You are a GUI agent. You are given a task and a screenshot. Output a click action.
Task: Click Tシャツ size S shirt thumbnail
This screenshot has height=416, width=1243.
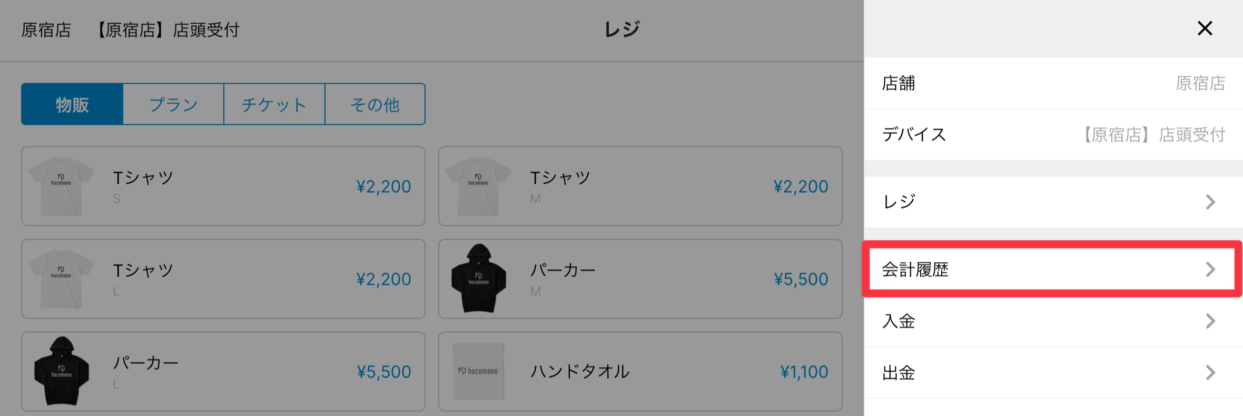[x=61, y=186]
